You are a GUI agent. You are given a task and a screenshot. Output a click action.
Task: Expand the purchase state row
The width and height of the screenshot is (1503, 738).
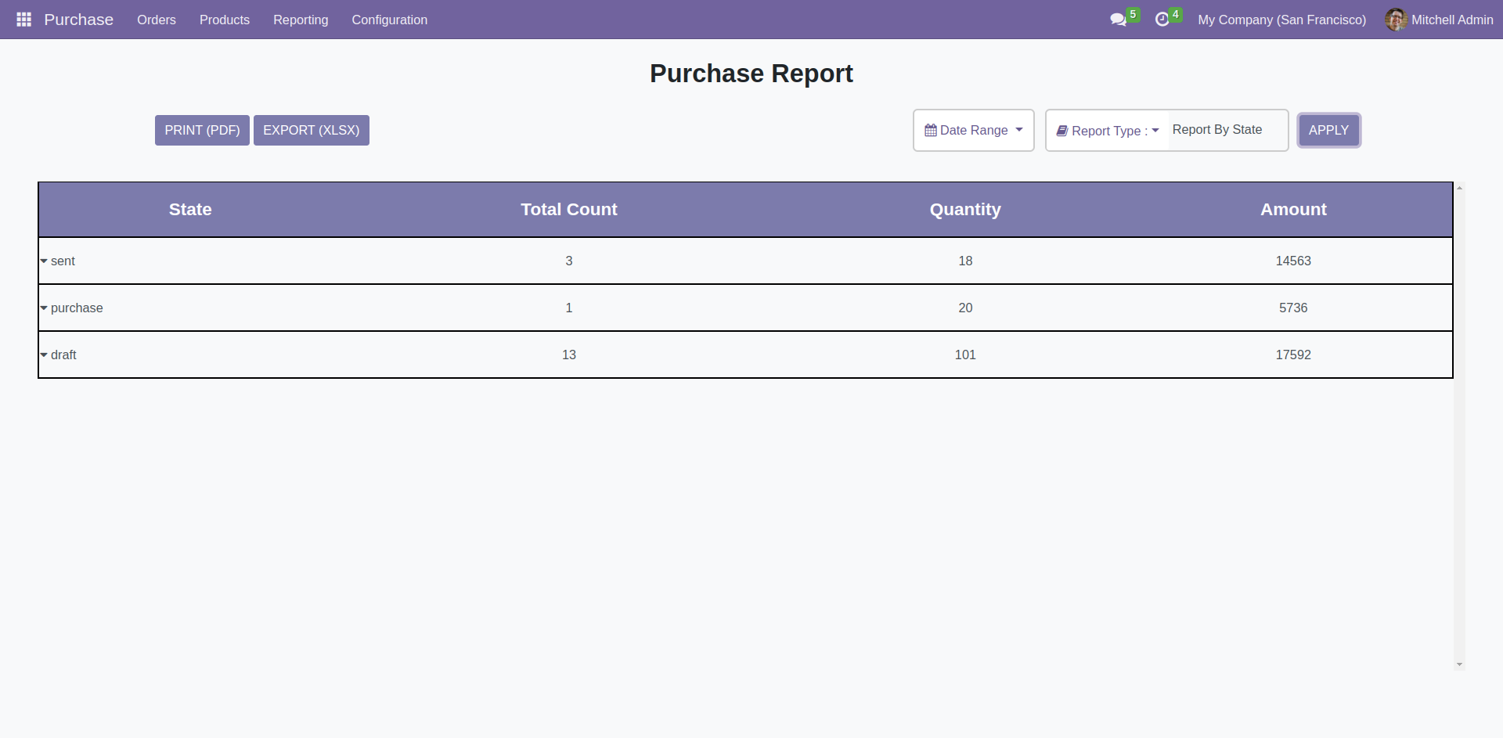[x=44, y=308]
